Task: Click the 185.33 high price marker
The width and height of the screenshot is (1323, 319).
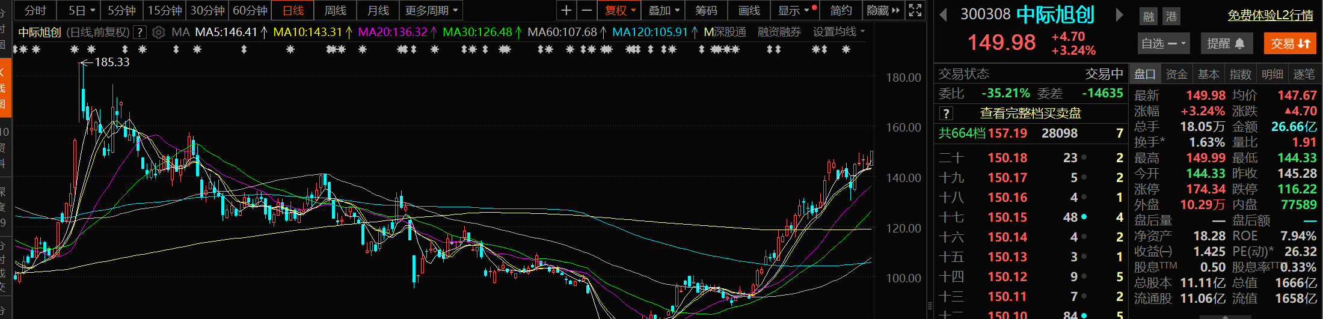Action: click(112, 62)
